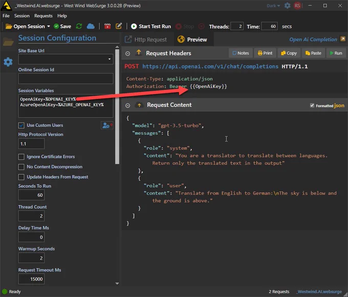Click the WebSurge app logo icon
Viewport: 348px width, 297px height.
[6, 6]
